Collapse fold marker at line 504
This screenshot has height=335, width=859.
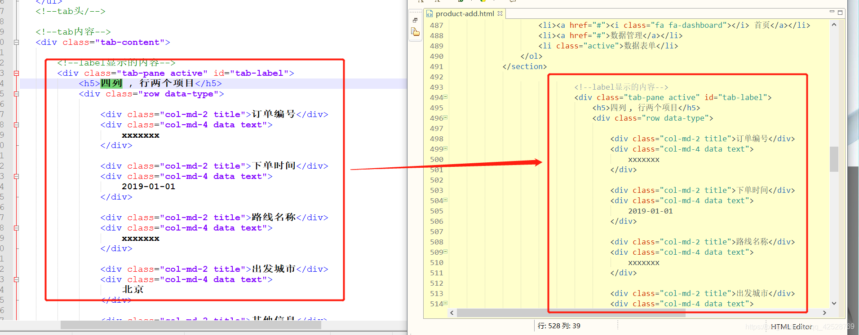click(x=446, y=200)
